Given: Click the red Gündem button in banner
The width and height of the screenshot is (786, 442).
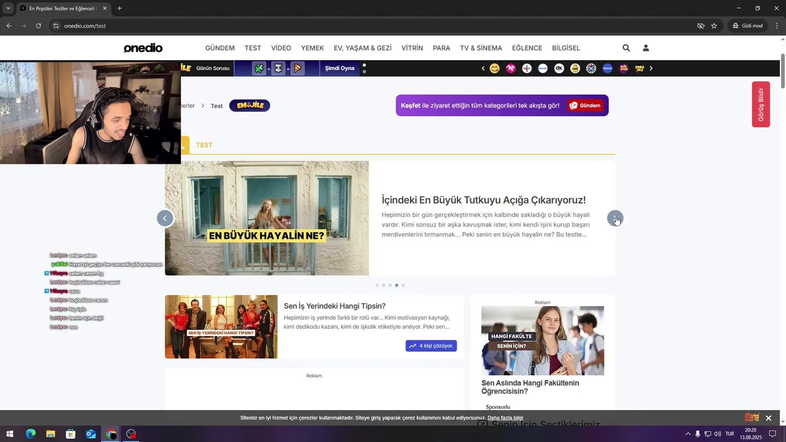Looking at the screenshot, I should point(585,106).
